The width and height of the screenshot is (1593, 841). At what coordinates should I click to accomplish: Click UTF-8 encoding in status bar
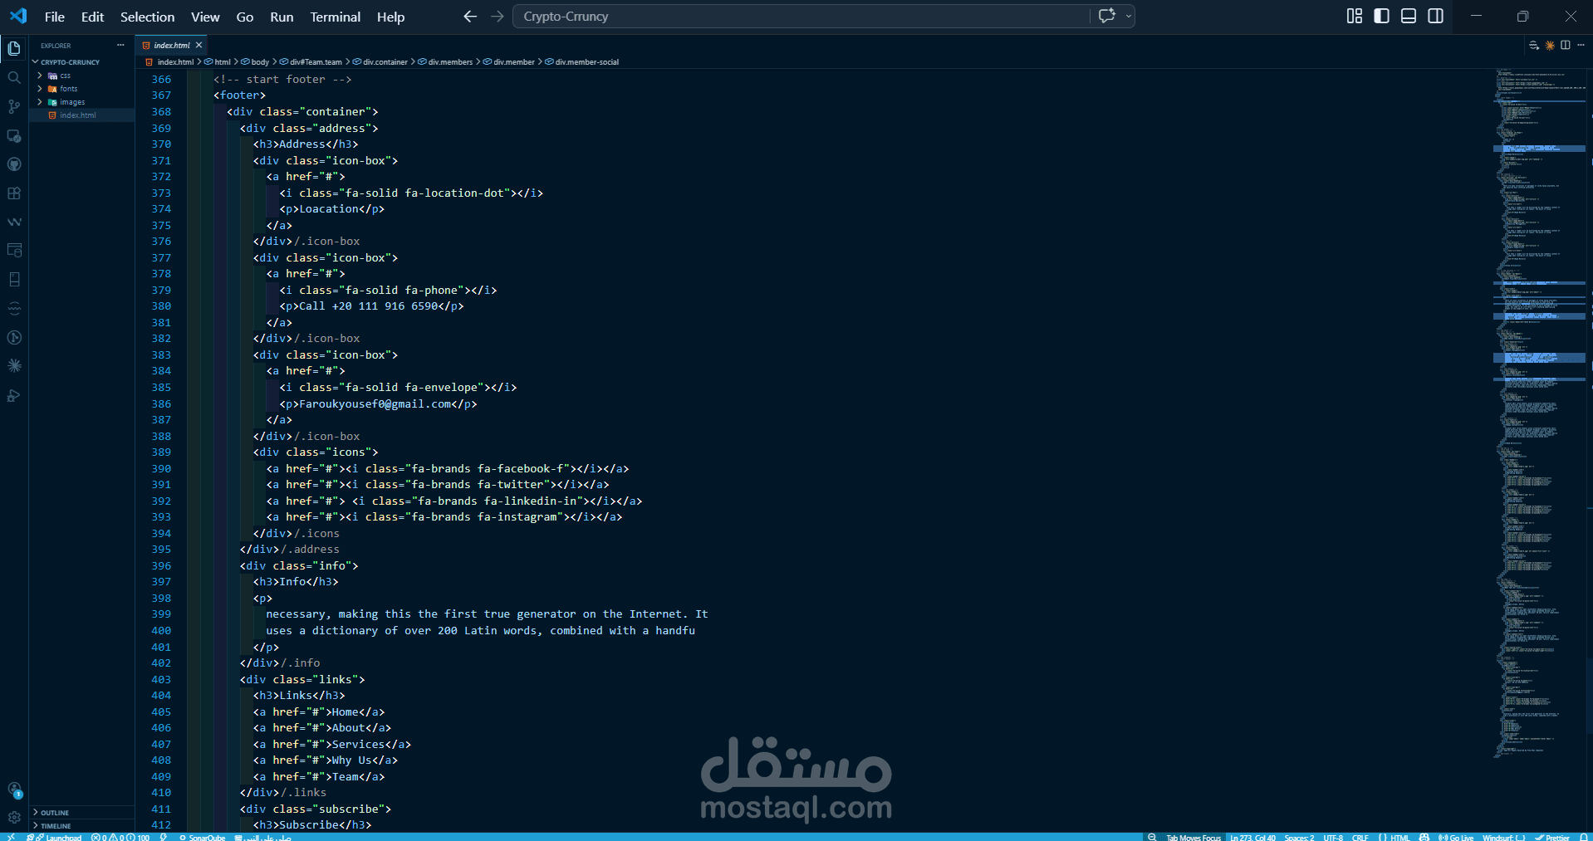click(x=1333, y=837)
